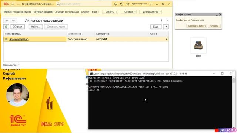The image size is (237, 133).
Task: Minimize the 1C:Предприятие window
Action: pos(157,4)
